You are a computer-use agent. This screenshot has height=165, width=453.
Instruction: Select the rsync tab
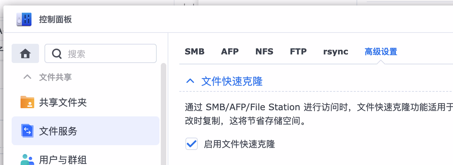(x=336, y=52)
